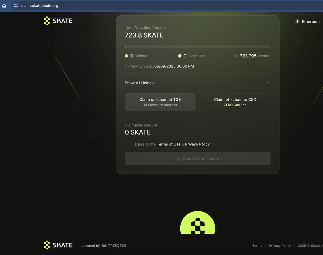This screenshot has width=323, height=255.
Task: Click the To Ethereum address text
Action: 160,105
